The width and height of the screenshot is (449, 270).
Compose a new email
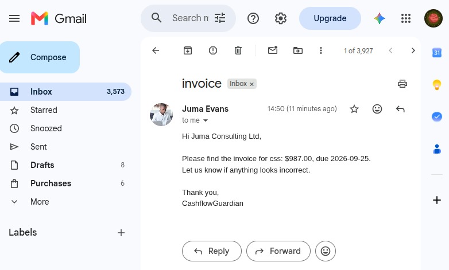click(40, 57)
